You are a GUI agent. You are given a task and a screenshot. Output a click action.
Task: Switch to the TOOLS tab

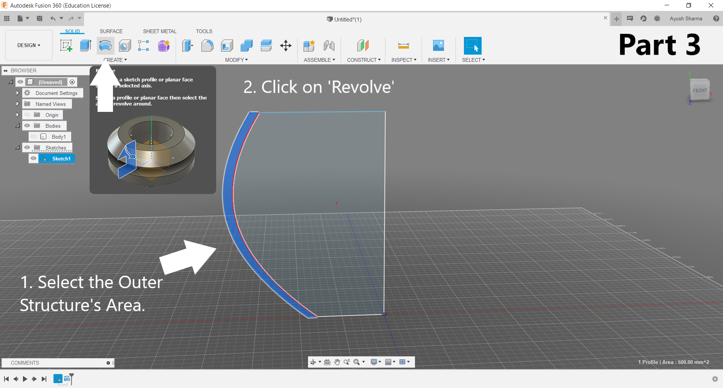click(x=204, y=31)
